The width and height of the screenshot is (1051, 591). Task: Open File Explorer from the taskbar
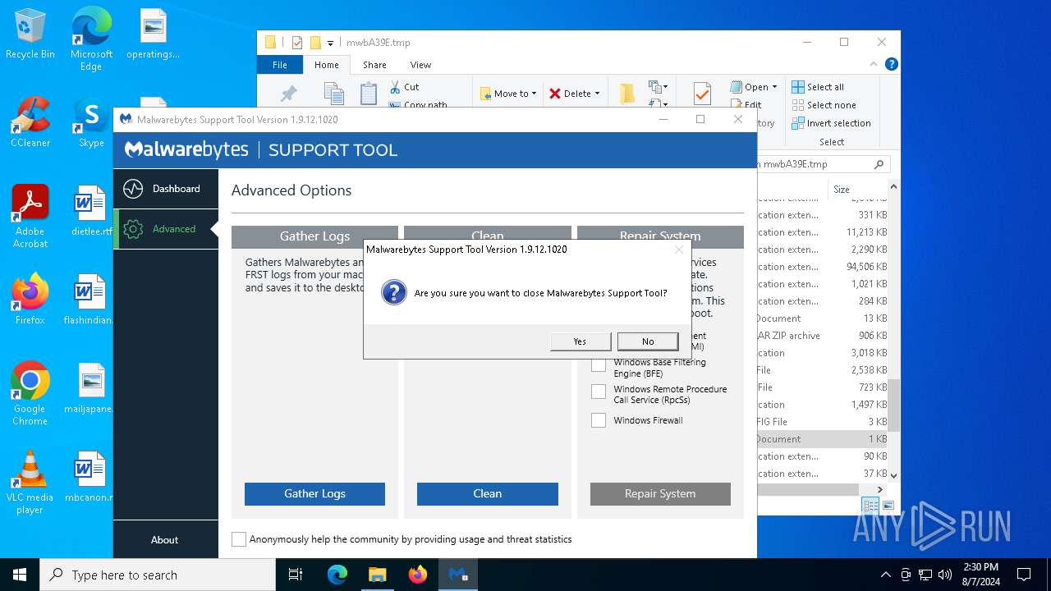(377, 575)
